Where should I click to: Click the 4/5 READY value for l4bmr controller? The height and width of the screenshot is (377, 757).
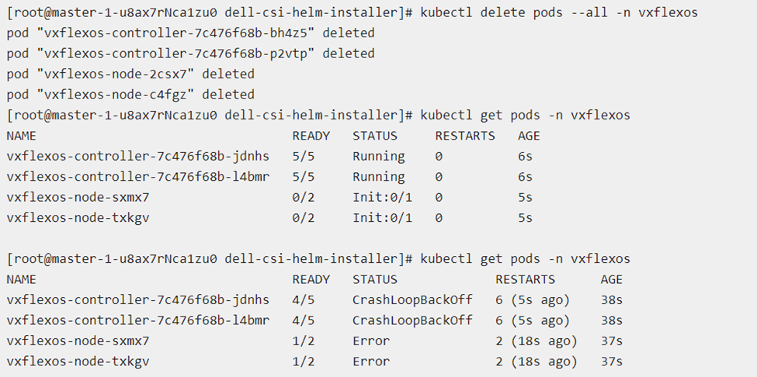(x=303, y=320)
